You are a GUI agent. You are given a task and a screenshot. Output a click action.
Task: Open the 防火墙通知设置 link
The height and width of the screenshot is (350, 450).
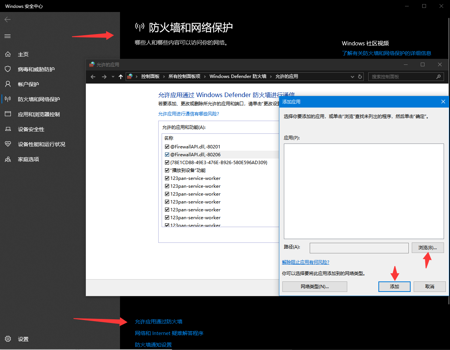click(x=153, y=345)
